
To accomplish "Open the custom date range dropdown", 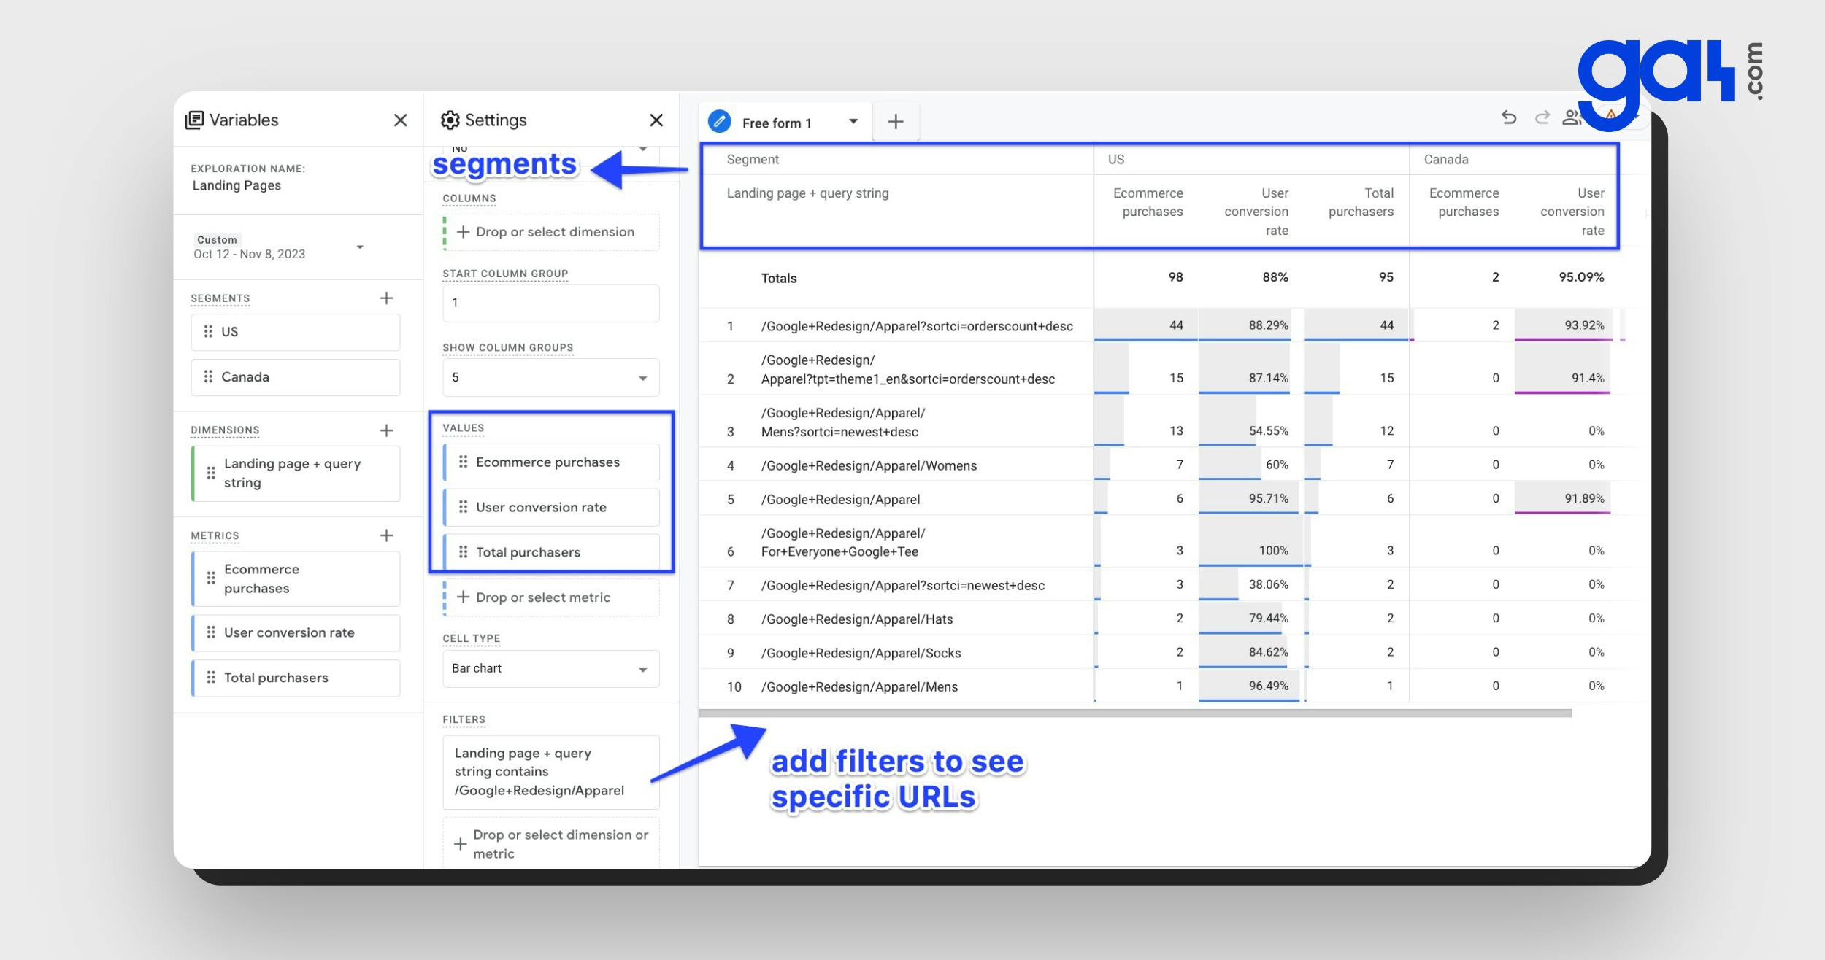I will pyautogui.click(x=359, y=247).
